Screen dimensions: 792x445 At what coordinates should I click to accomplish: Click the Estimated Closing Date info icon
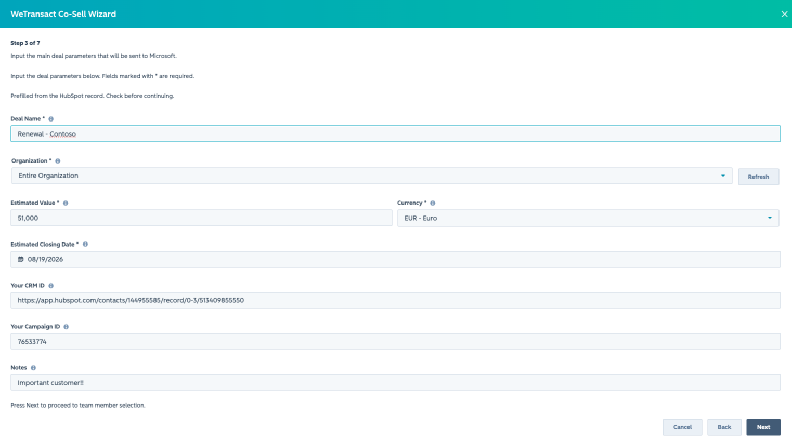[x=85, y=244]
